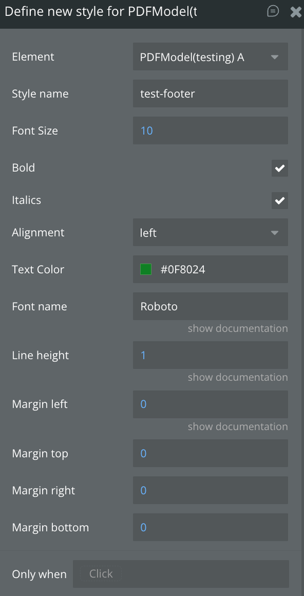Click the Only when condition box
Viewport: 304px width, 596px height.
[181, 573]
